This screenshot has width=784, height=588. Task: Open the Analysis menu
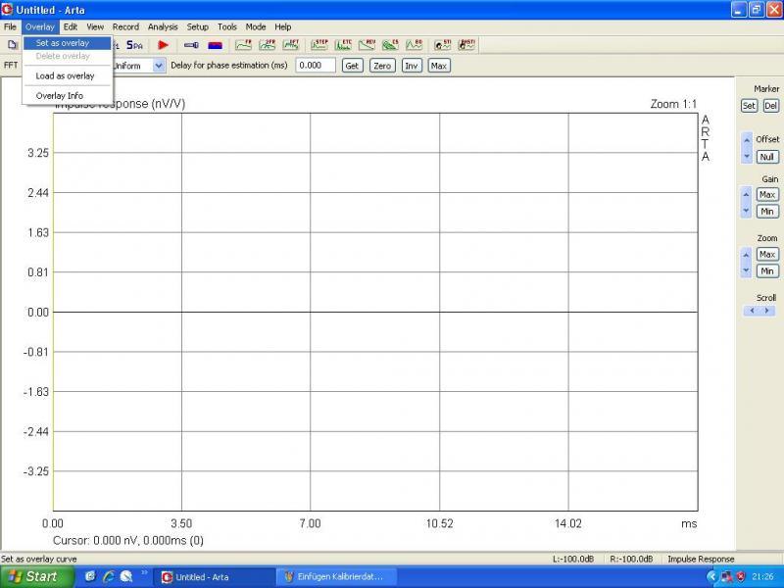(x=163, y=26)
